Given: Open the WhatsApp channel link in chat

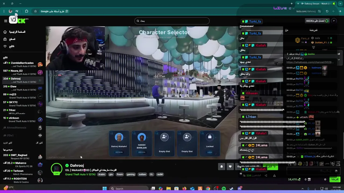Looking at the screenshot, I should (310, 62).
